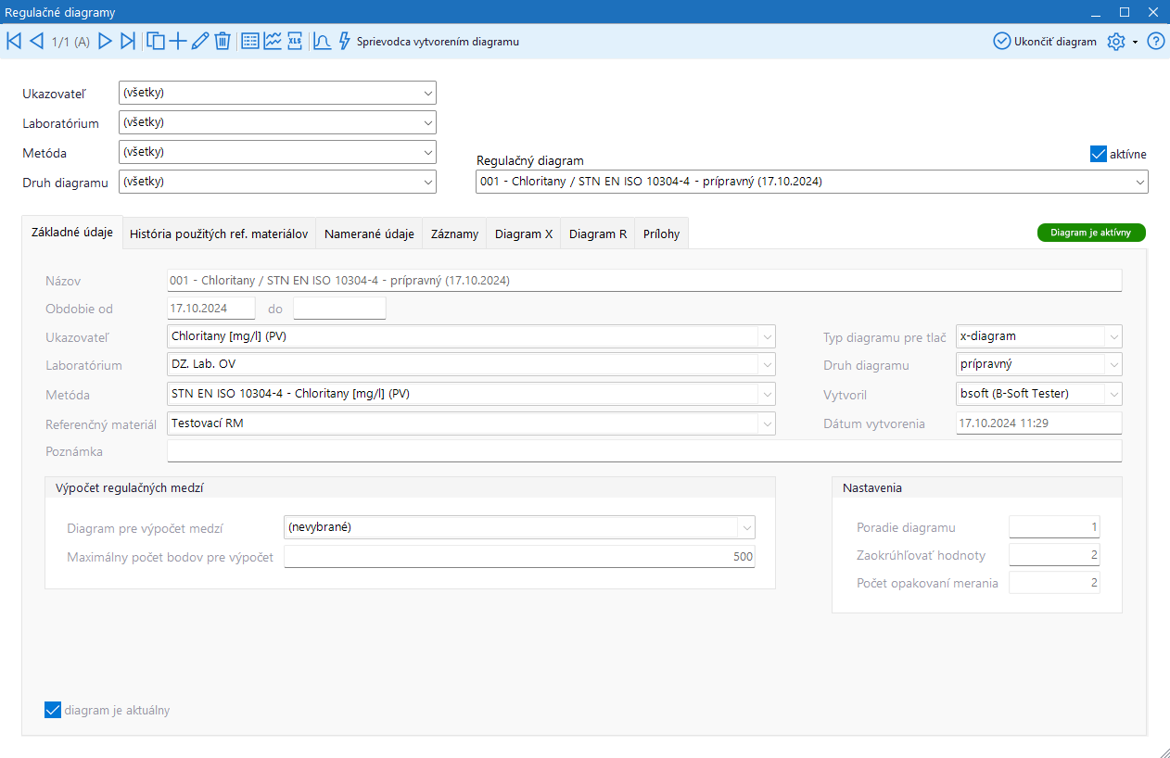The width and height of the screenshot is (1170, 758).
Task: Uncheck 'diagram je aktuálny' checkbox
Action: (53, 711)
